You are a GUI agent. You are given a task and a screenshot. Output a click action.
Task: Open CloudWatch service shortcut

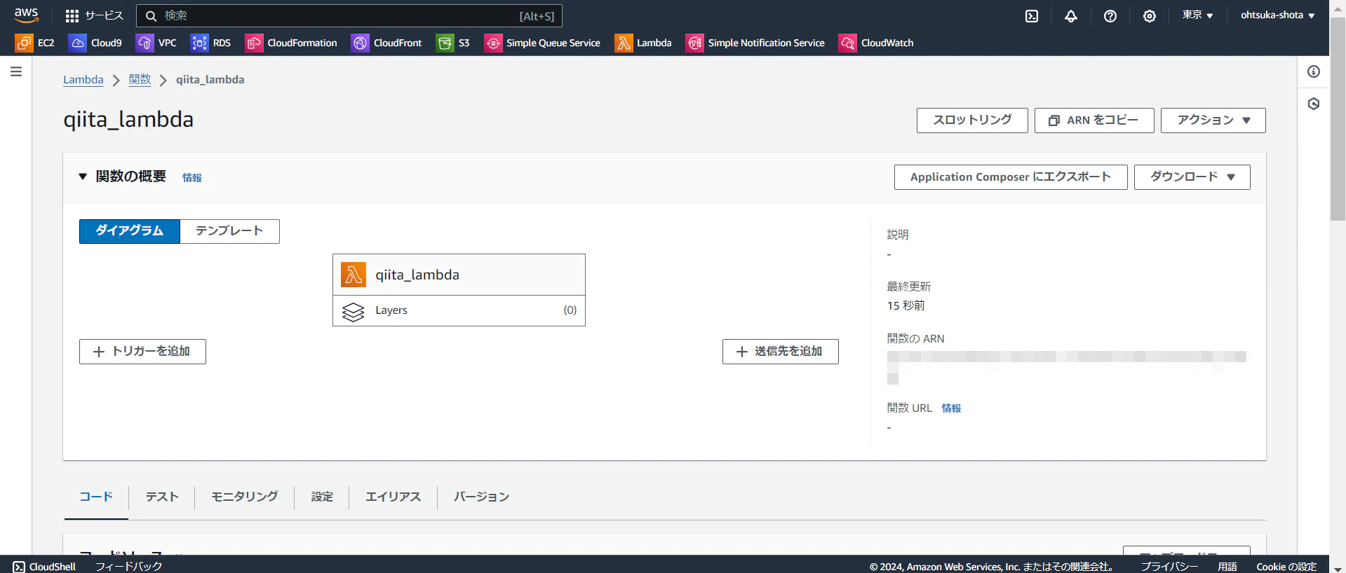tap(876, 43)
